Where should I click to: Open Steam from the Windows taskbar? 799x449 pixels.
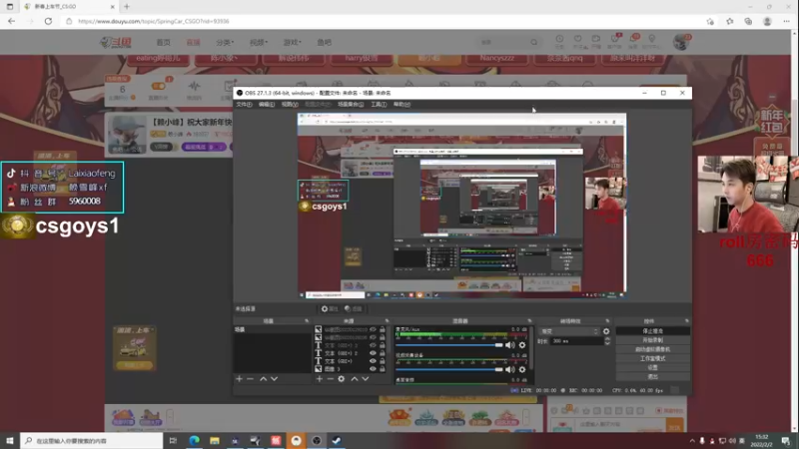337,441
